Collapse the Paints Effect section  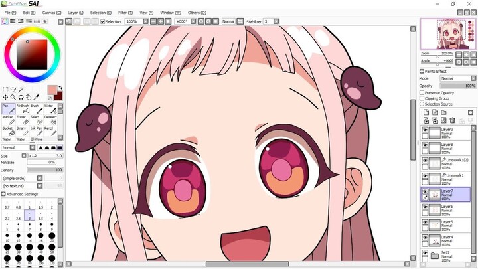(422, 71)
